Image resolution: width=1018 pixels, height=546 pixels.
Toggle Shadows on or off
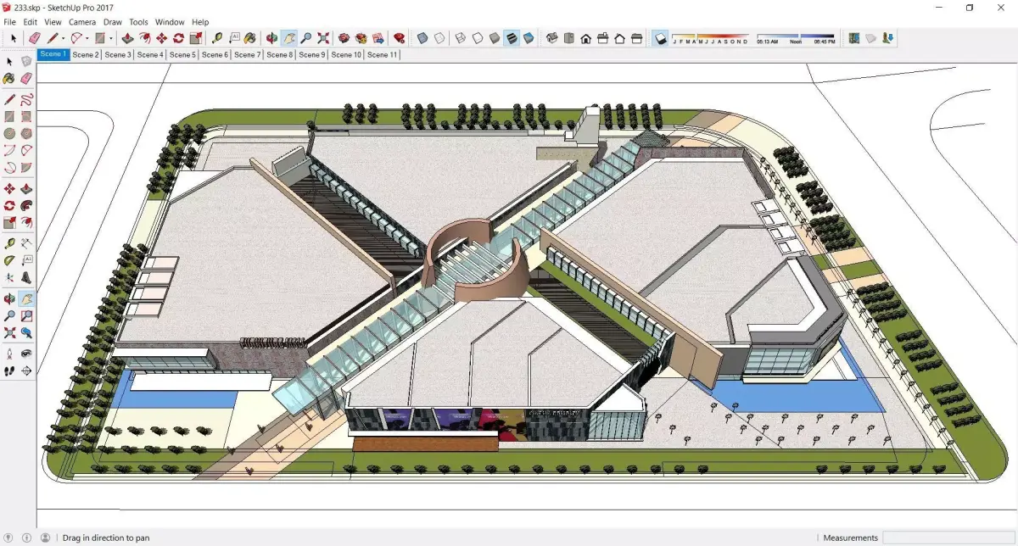point(661,38)
